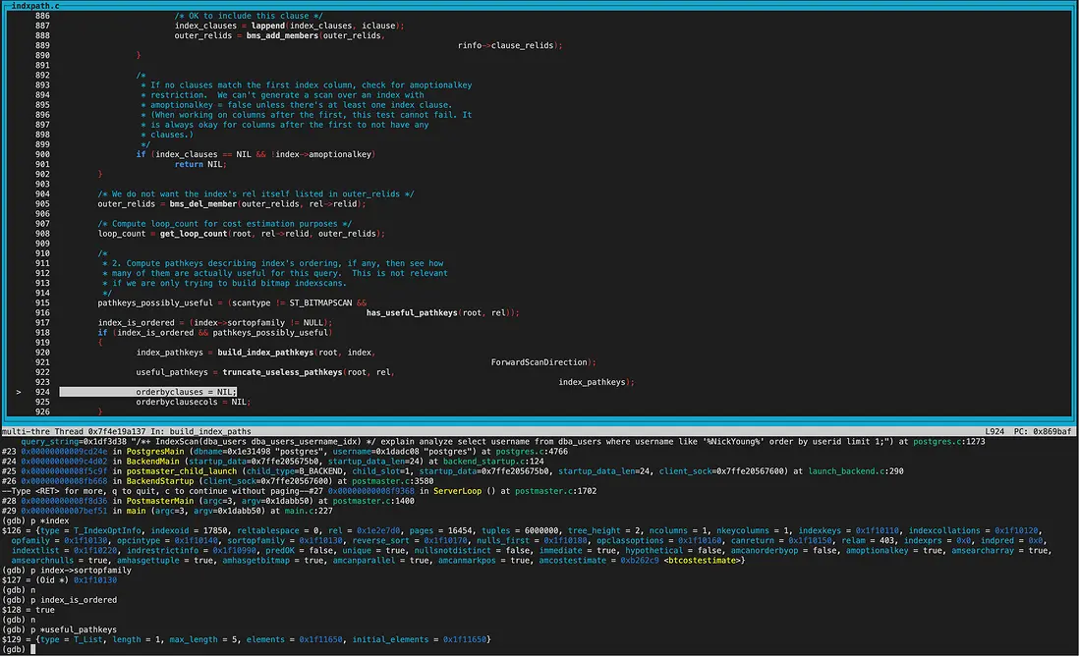Image resolution: width=1079 pixels, height=656 pixels.
Task: Click the PC: 0x869baf address in status bar
Action: (1044, 431)
